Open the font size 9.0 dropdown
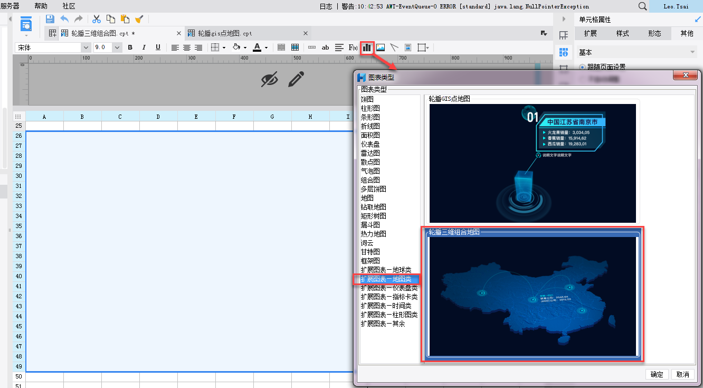Screen dimensions: 703x388 [117, 48]
